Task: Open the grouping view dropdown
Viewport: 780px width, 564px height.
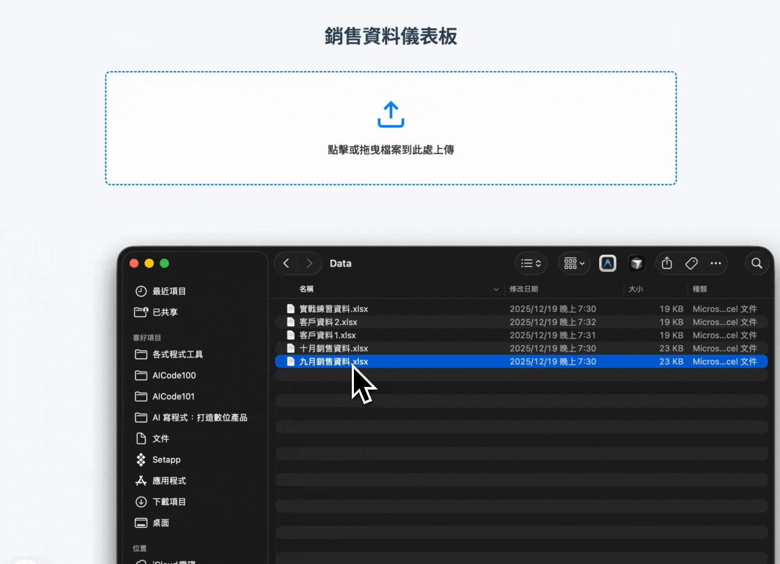Action: point(573,263)
